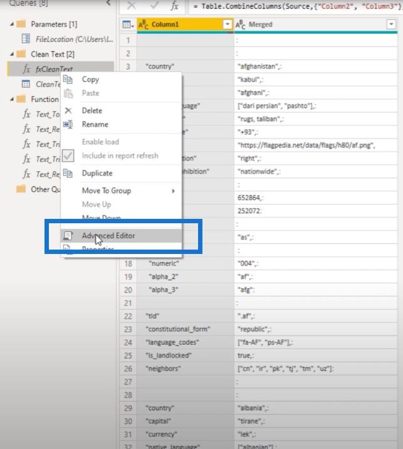Click the "tld" cell in row 22
This screenshot has height=449, width=403.
185,316
